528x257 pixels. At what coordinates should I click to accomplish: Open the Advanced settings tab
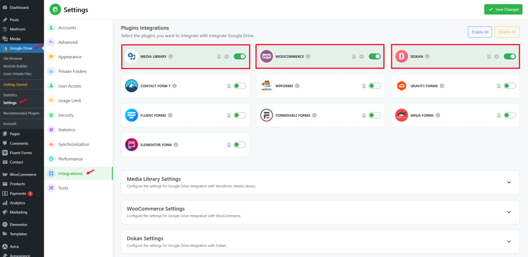point(78,42)
